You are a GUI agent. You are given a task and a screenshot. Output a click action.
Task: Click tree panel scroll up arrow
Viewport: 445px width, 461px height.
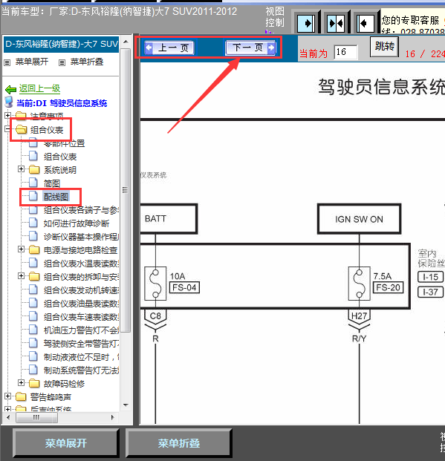tap(126, 42)
